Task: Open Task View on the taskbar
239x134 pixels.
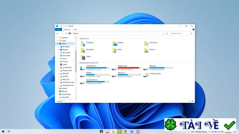Action: pos(9,131)
